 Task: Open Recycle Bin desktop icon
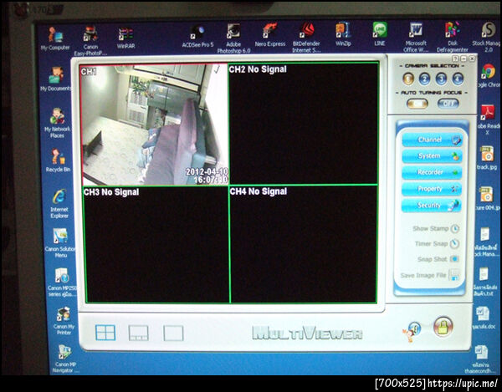(58, 160)
